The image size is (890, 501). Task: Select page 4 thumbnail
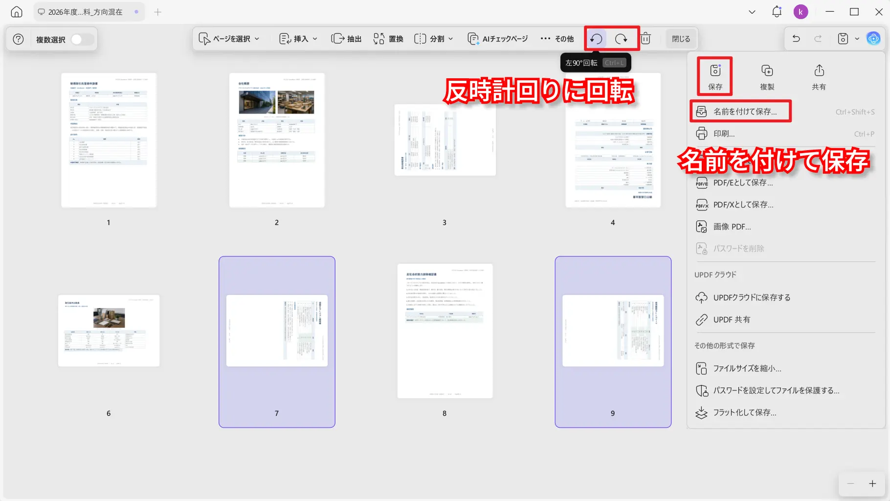(613, 140)
